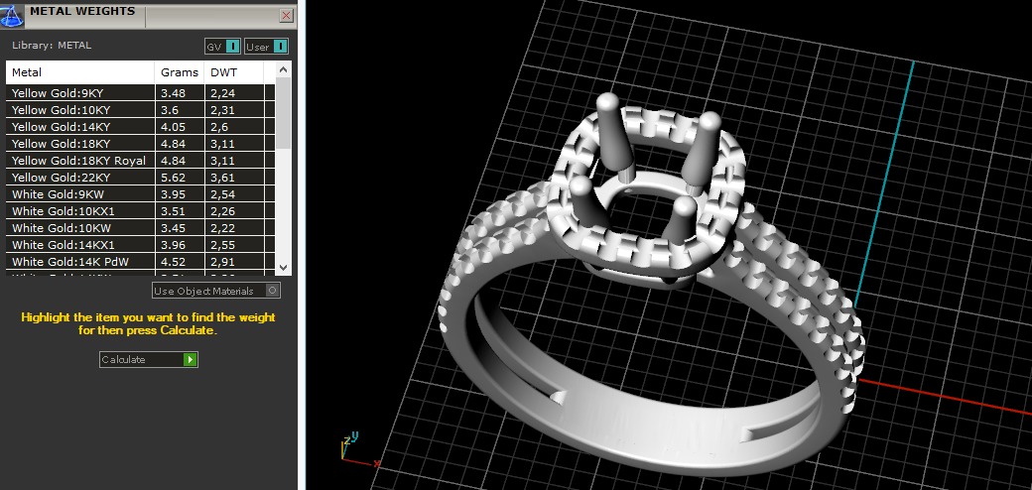Toggle the GV library switch
This screenshot has height=490, width=1032.
point(222,47)
